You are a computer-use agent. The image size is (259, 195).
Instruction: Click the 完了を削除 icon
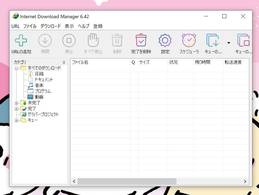coord(141,40)
